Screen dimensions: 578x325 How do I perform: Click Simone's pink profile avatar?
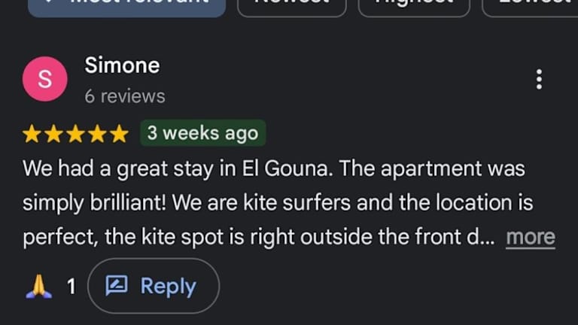(45, 79)
